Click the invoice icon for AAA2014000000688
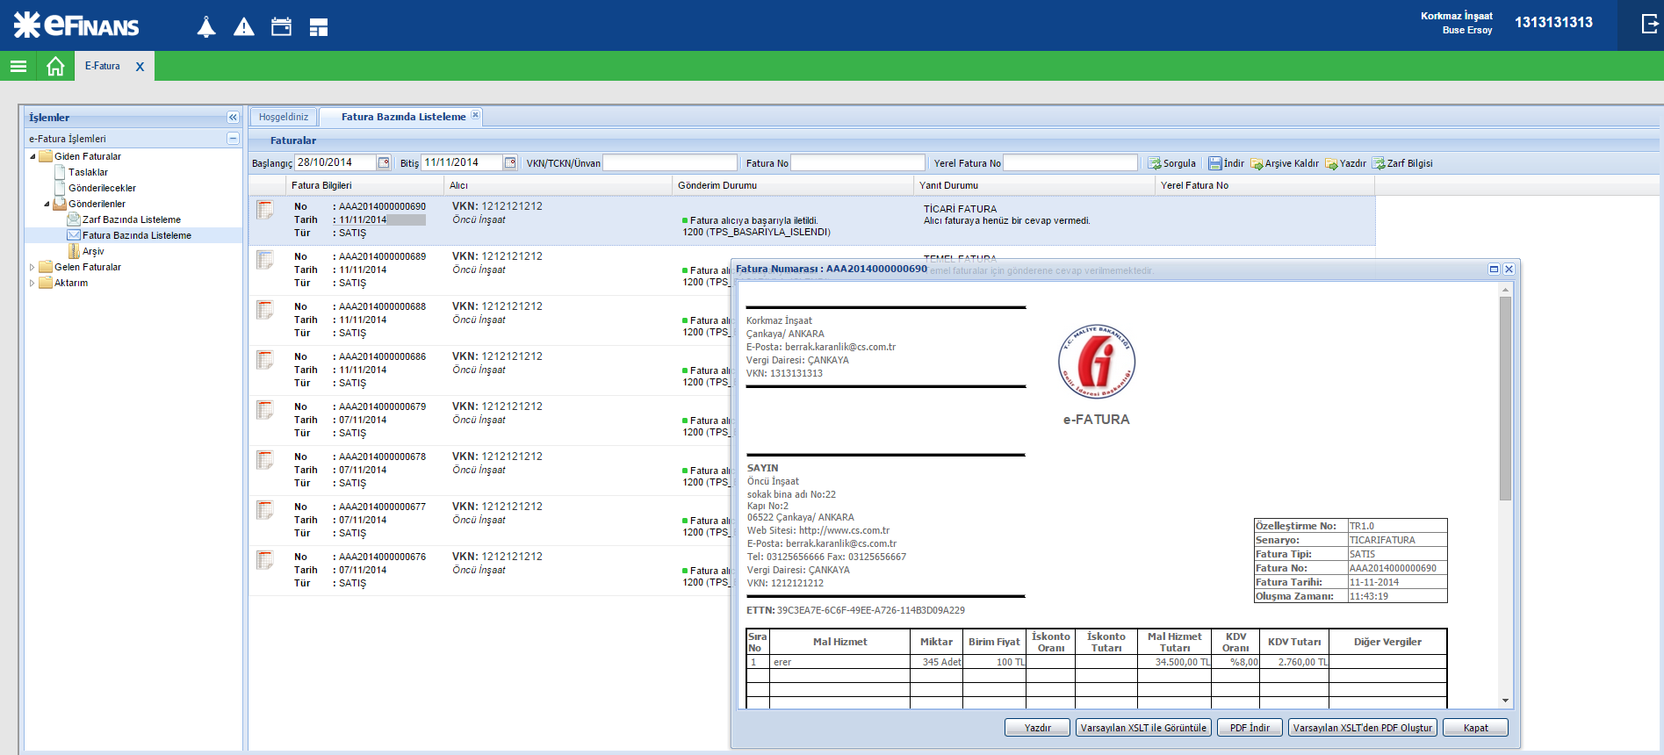Viewport: 1664px width, 755px height. 264,310
